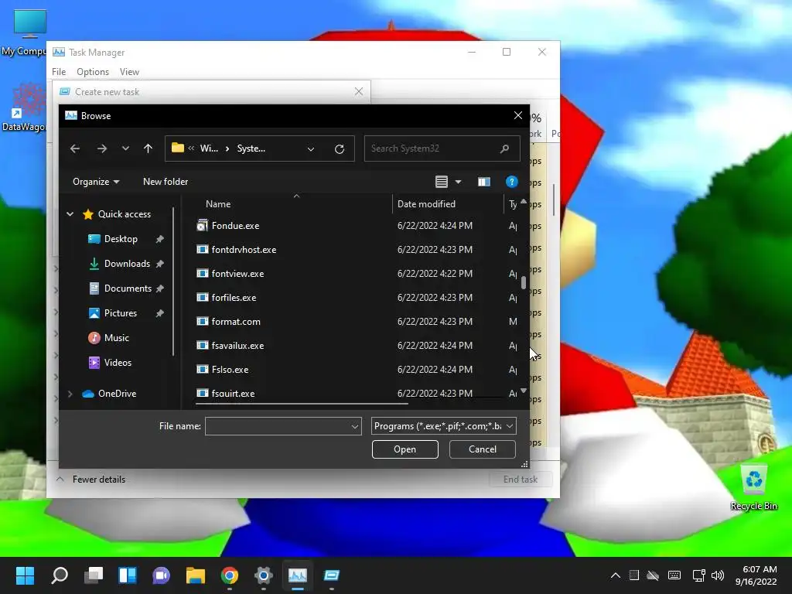Open Task Manager View menu
Image resolution: width=792 pixels, height=594 pixels.
(129, 72)
